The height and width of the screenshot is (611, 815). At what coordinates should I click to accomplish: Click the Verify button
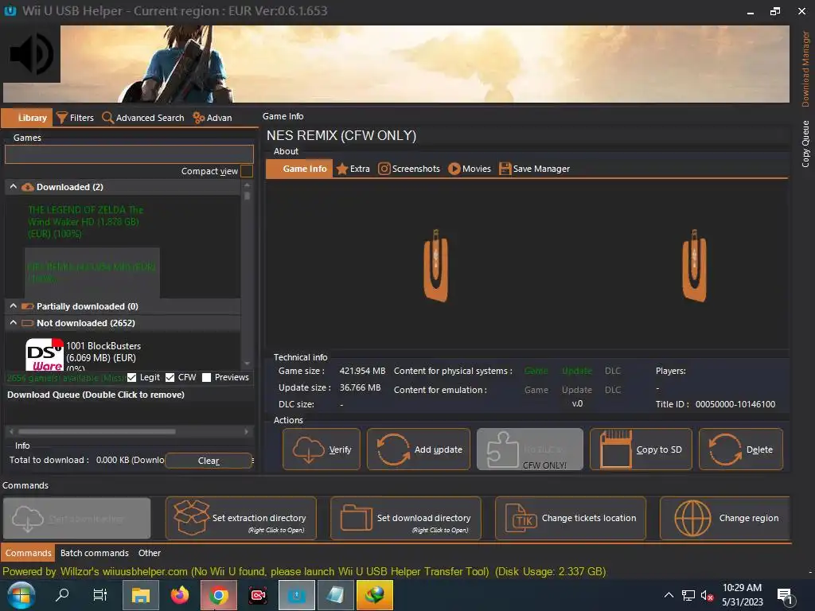coord(322,449)
